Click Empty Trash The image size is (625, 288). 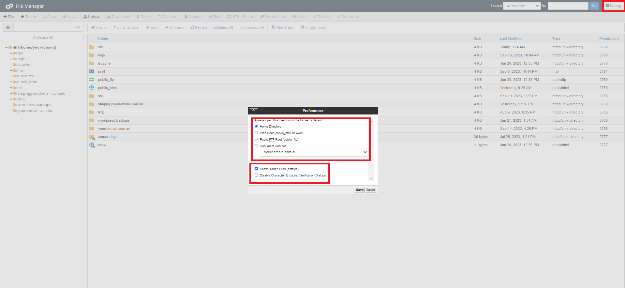[314, 27]
